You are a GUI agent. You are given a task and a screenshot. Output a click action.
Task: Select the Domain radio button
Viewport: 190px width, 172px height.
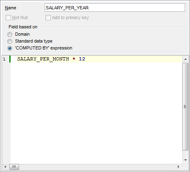point(10,34)
